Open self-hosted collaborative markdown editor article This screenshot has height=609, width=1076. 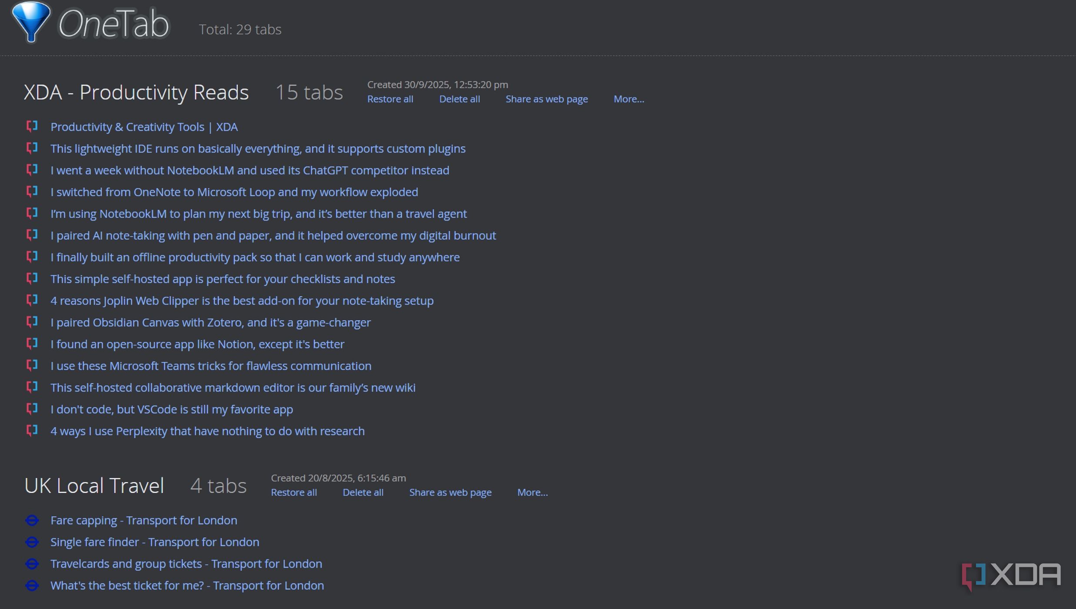(233, 388)
